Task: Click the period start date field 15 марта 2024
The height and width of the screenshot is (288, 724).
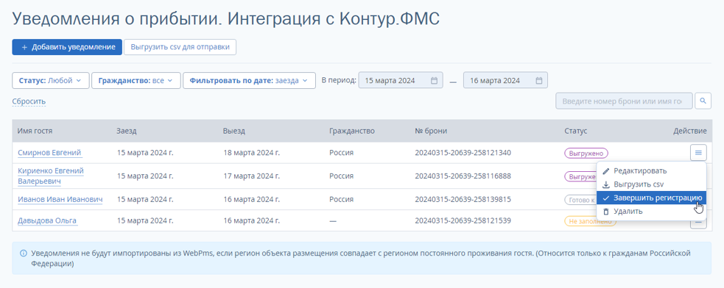Action: (401, 80)
